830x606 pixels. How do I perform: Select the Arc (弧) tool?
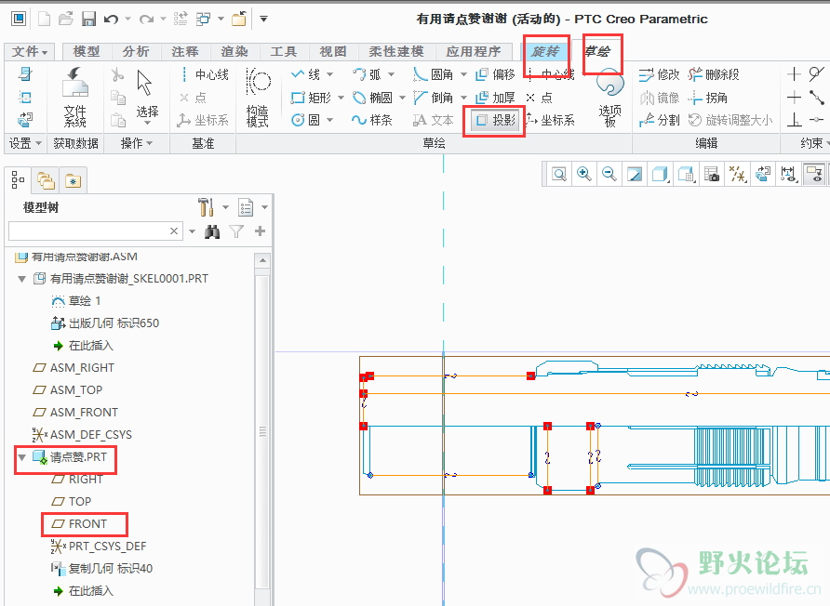(368, 74)
